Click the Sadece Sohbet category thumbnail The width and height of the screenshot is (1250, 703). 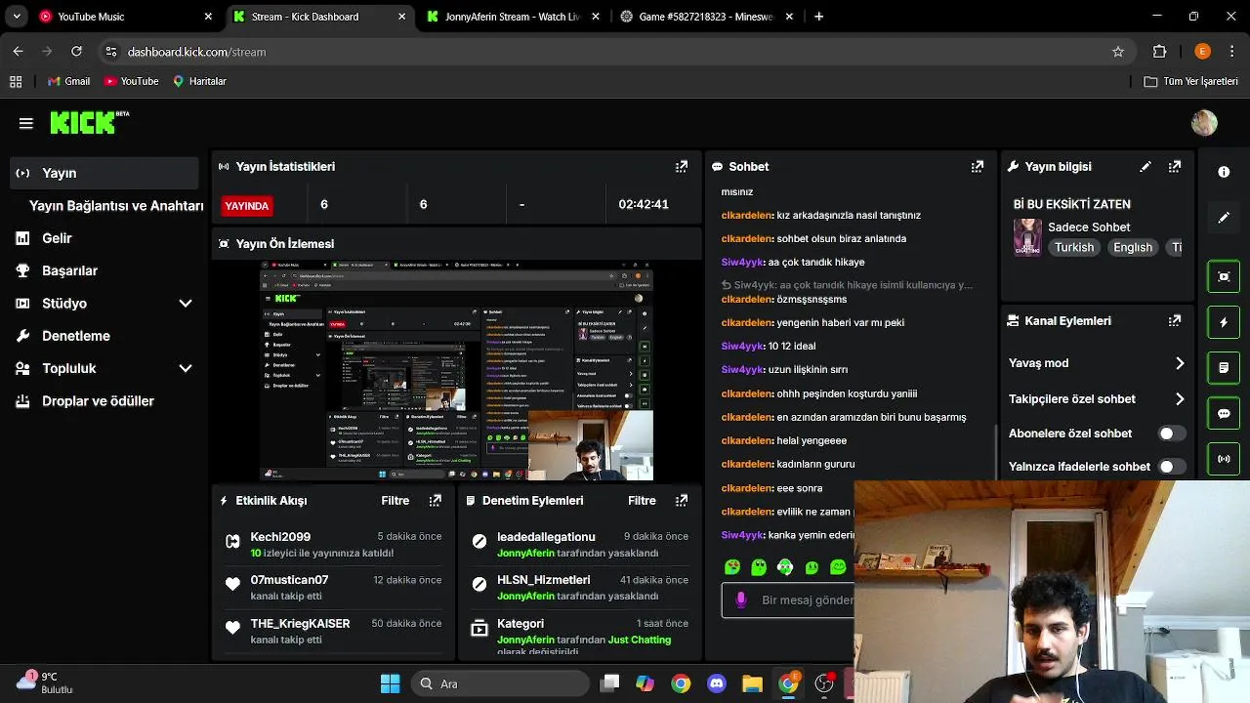point(1027,237)
